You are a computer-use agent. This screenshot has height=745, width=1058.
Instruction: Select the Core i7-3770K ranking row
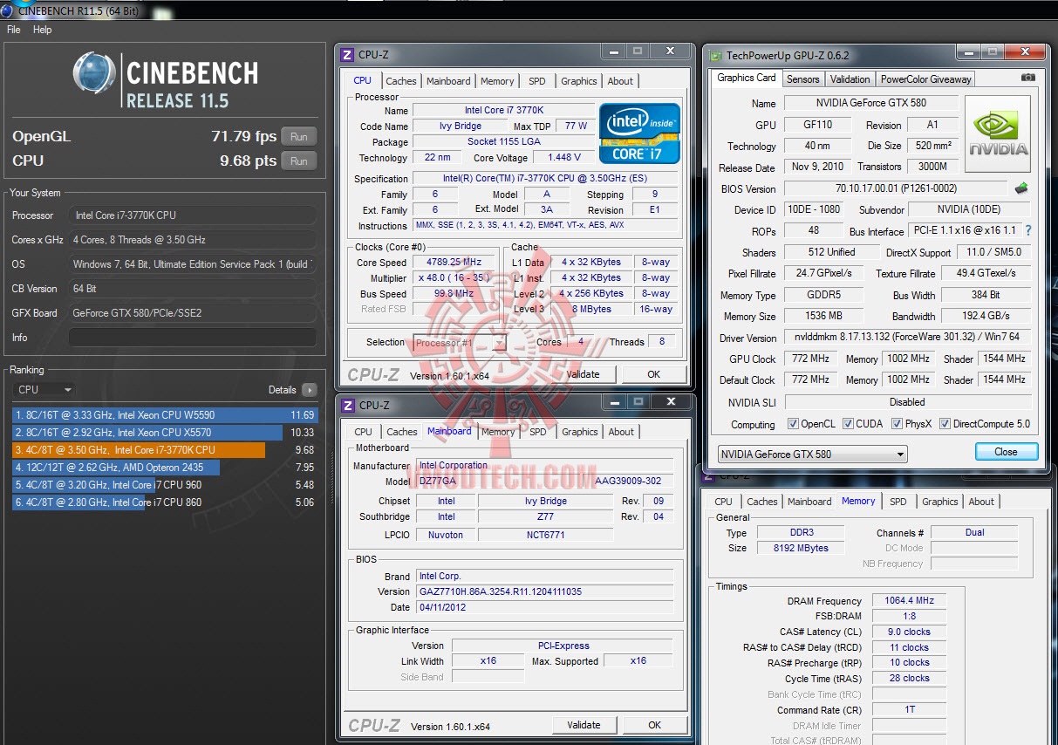point(164,450)
